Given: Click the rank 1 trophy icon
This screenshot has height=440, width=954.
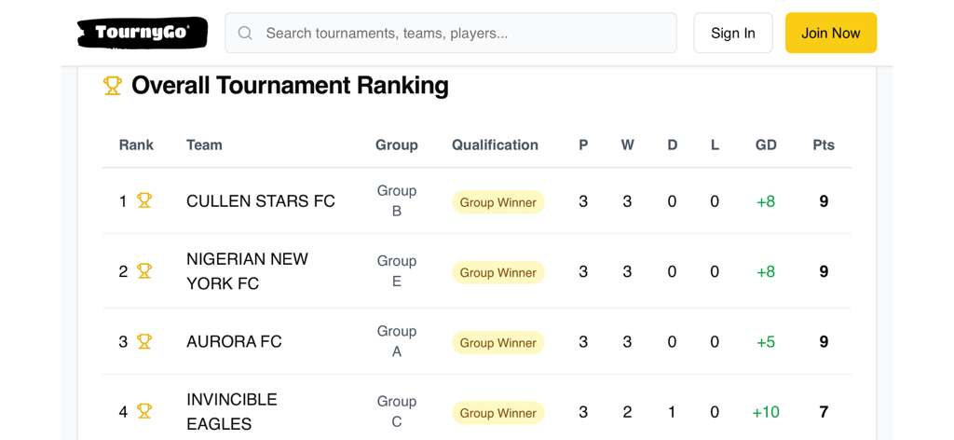Looking at the screenshot, I should [144, 200].
